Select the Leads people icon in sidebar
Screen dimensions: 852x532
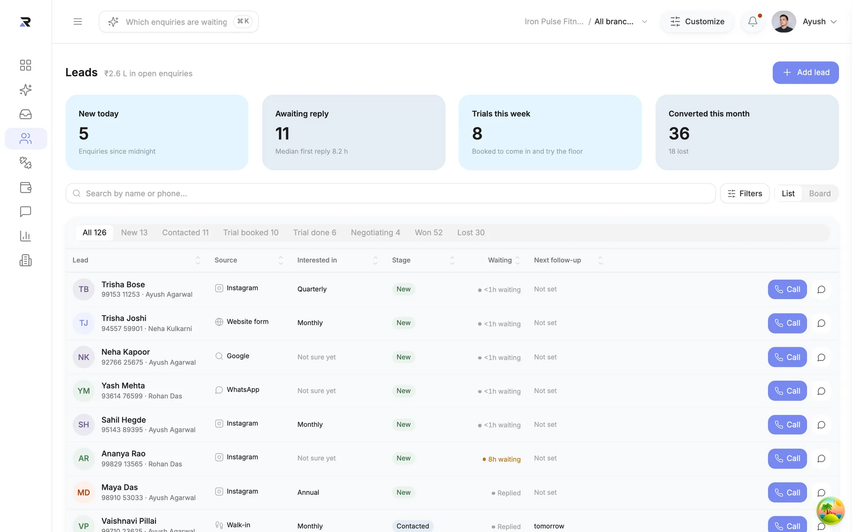[26, 139]
